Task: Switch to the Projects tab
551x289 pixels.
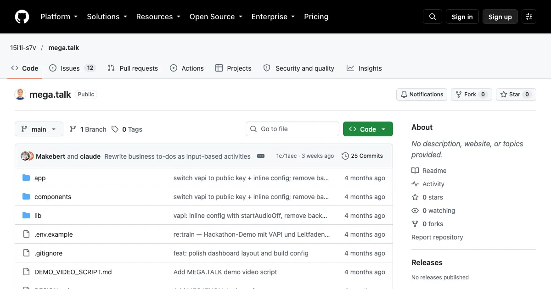Action: [233, 68]
